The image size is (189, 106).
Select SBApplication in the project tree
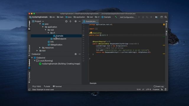coord(55,45)
